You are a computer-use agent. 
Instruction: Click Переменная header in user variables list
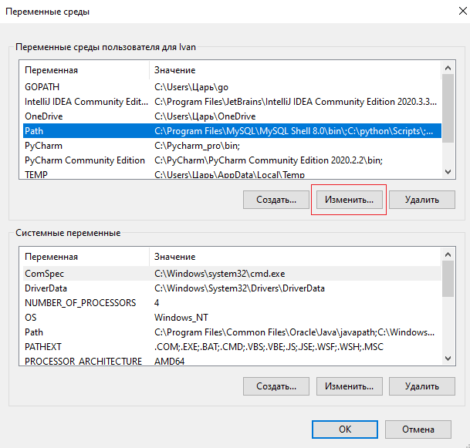tap(86, 70)
